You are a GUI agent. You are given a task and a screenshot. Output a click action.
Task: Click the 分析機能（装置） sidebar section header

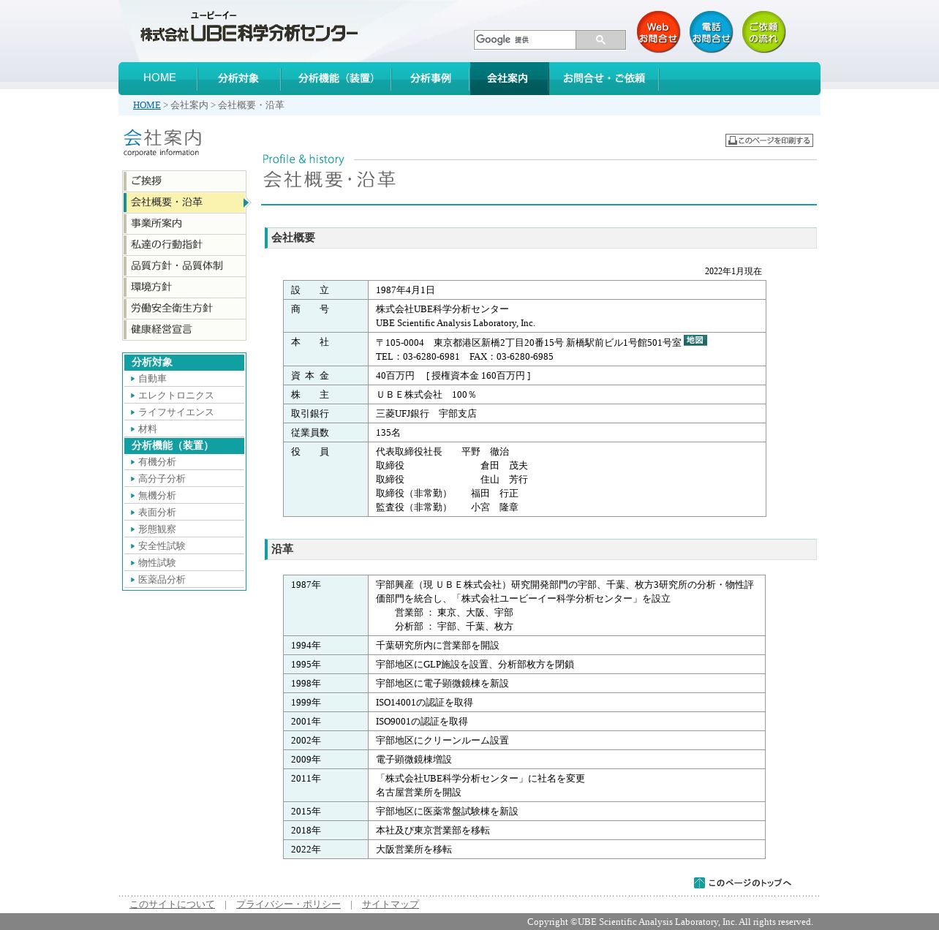[x=184, y=446]
